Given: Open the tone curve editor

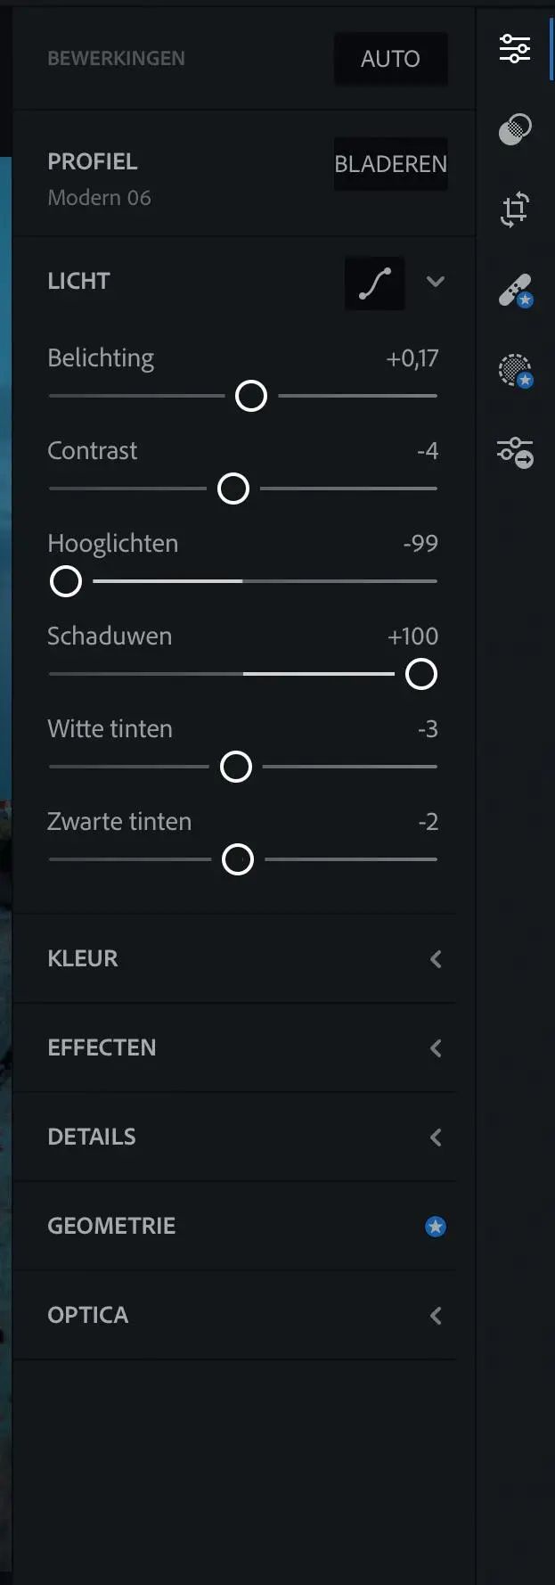Looking at the screenshot, I should (375, 283).
